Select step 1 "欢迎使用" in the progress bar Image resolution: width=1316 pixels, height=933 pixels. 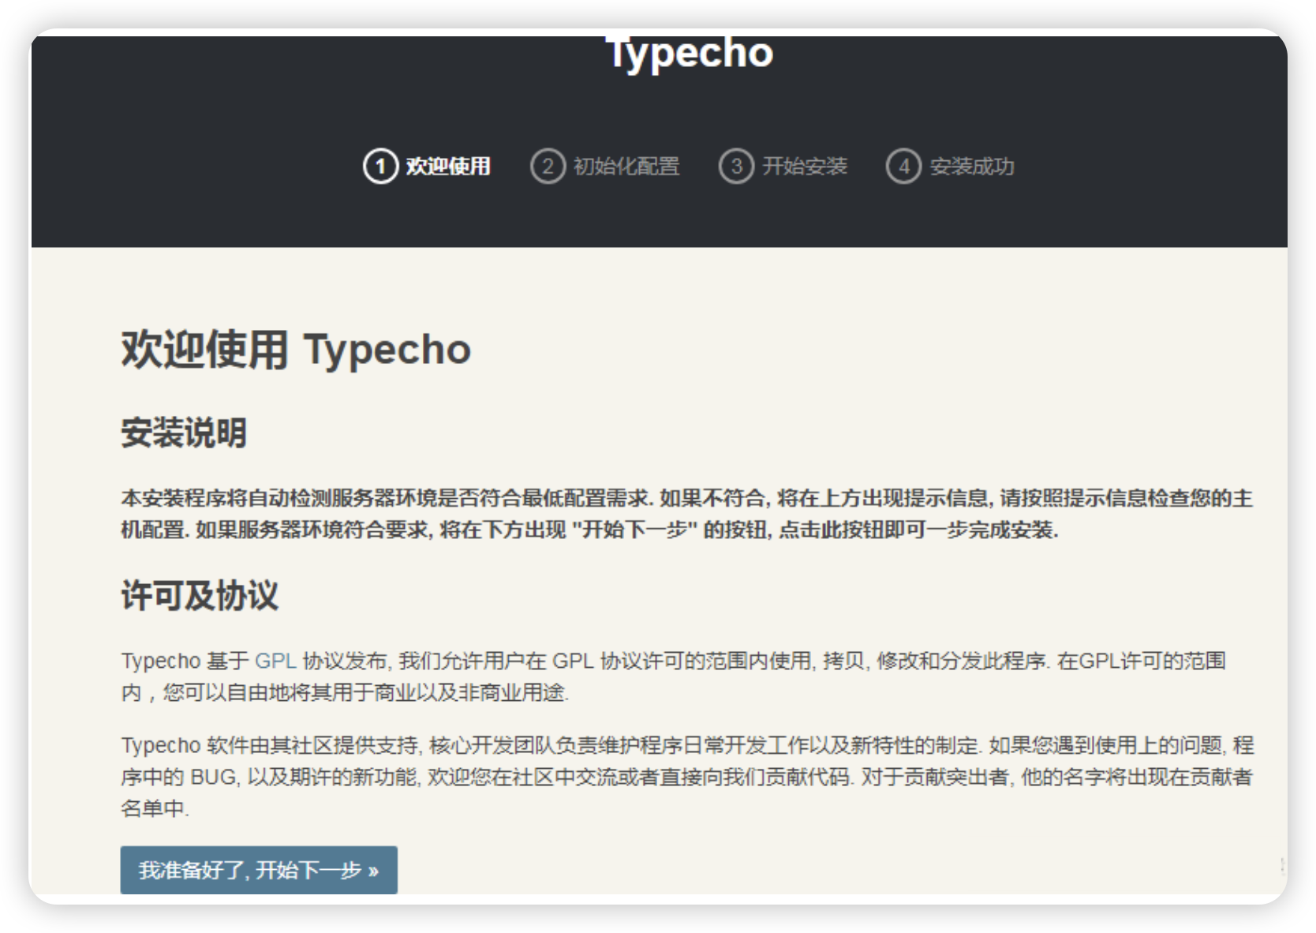click(x=427, y=167)
